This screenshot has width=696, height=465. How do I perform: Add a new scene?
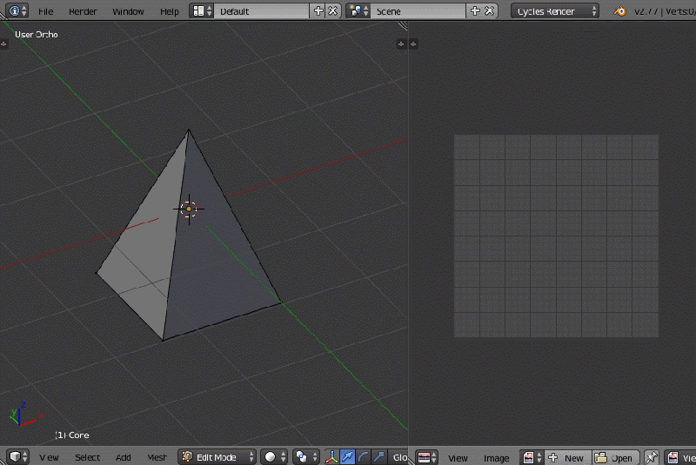[475, 11]
